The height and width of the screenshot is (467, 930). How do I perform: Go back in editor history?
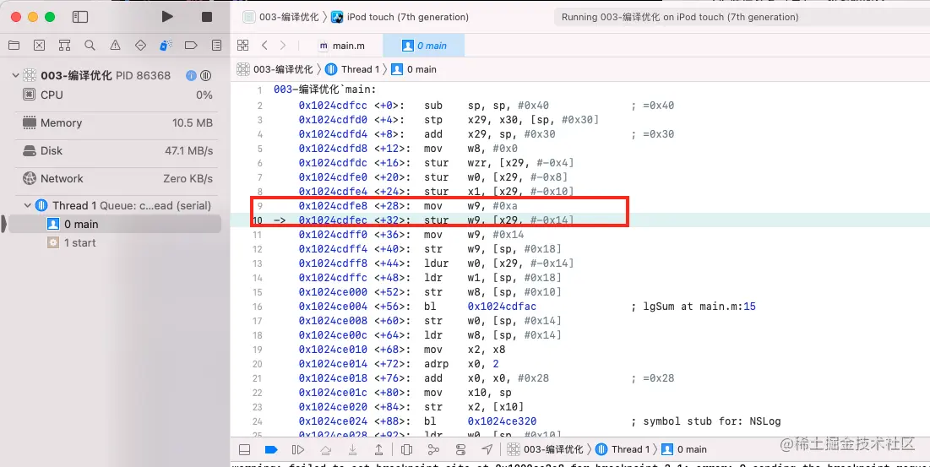(x=264, y=45)
